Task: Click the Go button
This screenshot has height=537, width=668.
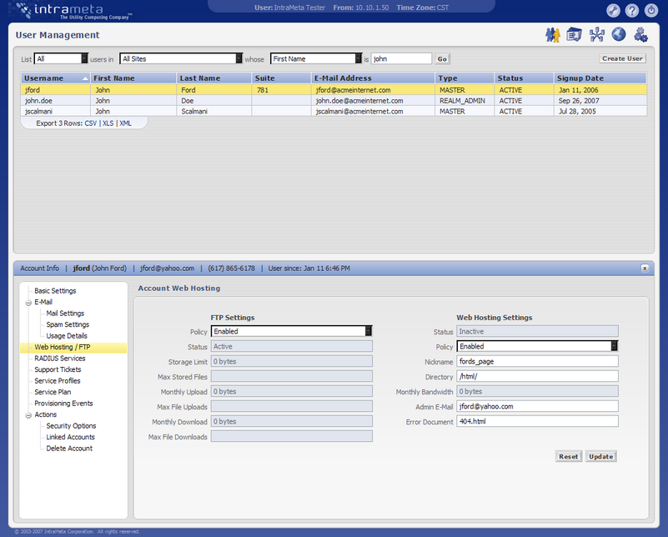Action: click(x=442, y=59)
